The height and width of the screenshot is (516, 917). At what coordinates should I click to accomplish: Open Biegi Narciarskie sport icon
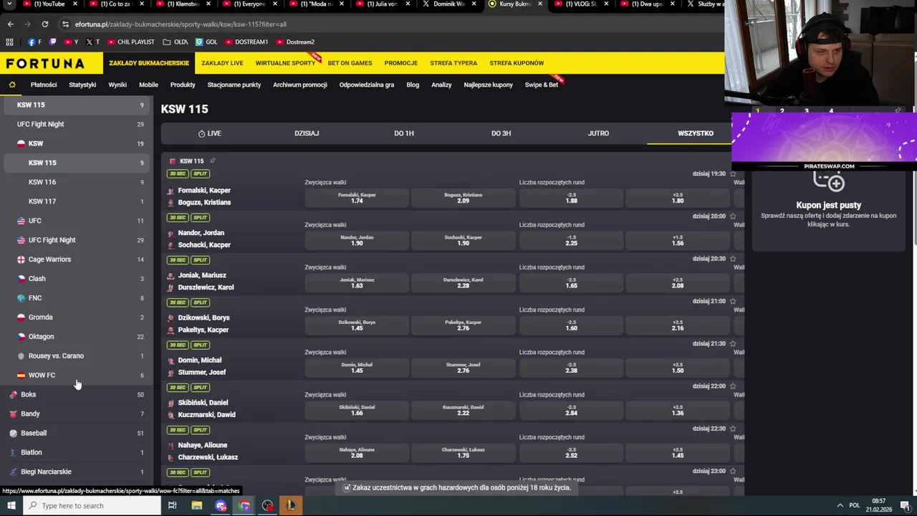tap(13, 472)
